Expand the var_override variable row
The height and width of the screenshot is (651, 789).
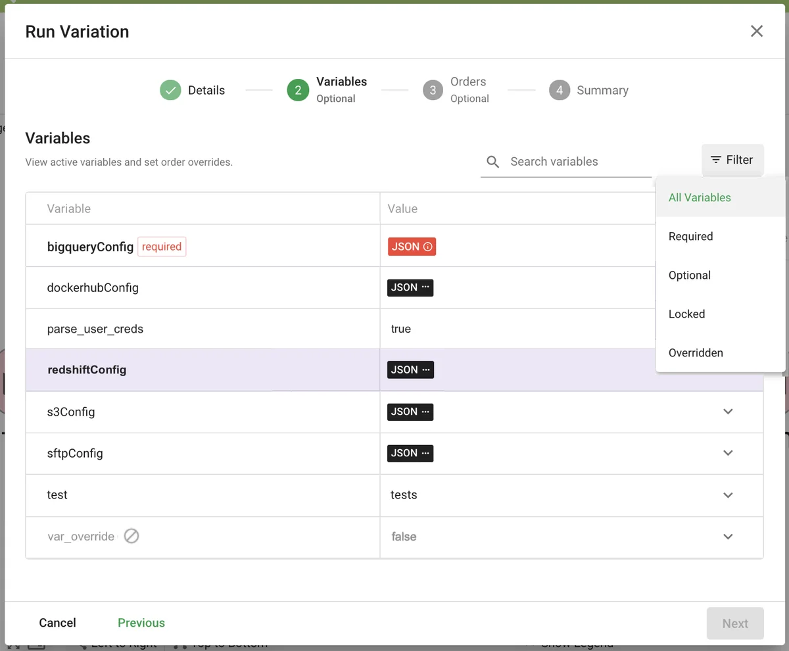point(728,537)
